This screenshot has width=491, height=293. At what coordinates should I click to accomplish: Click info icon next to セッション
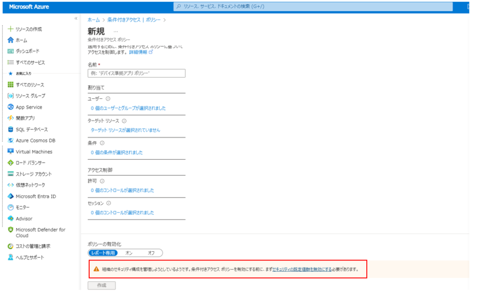[x=108, y=203]
